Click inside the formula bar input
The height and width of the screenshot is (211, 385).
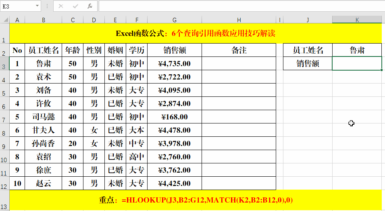(241, 6)
